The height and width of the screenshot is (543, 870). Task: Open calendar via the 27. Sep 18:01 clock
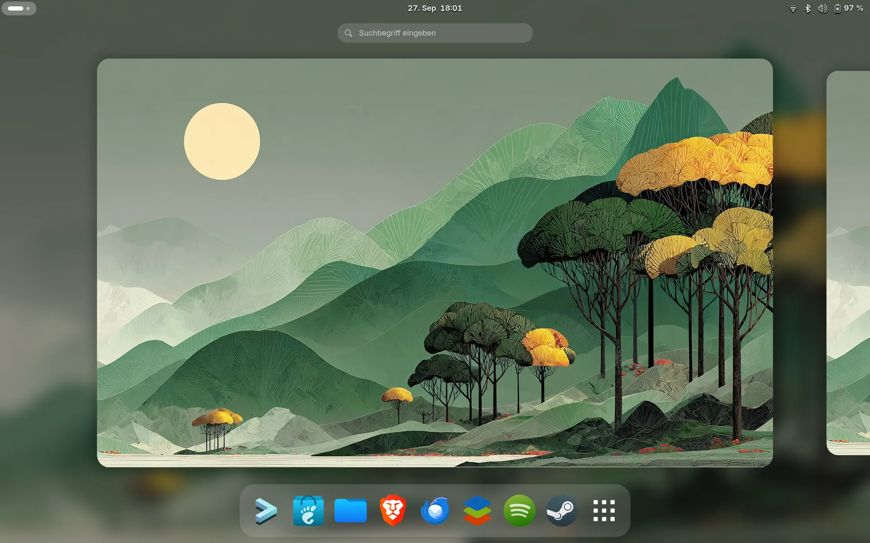click(435, 8)
